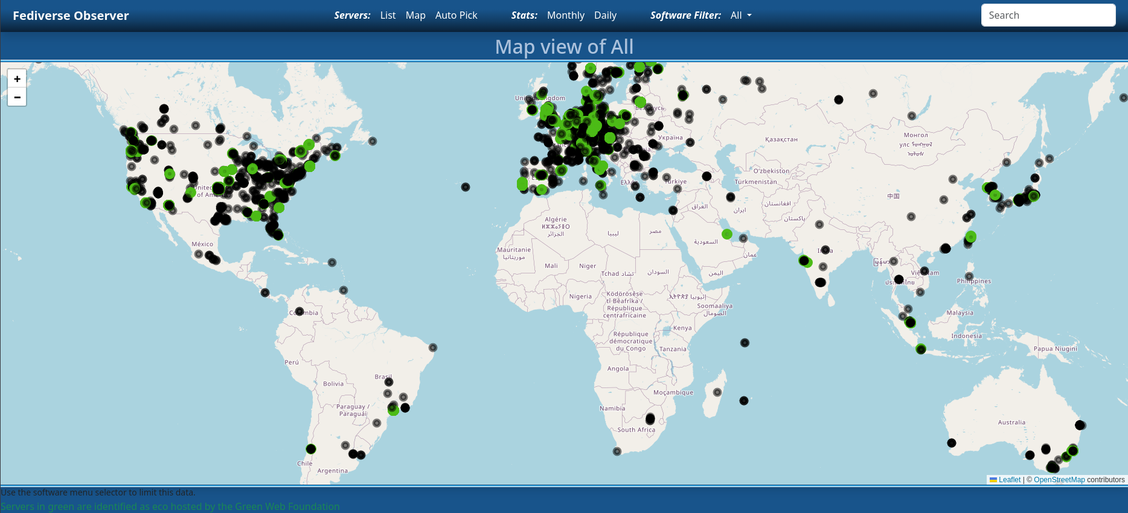The width and height of the screenshot is (1128, 513).
Task: Switch to the servers Map view
Action: tap(415, 15)
